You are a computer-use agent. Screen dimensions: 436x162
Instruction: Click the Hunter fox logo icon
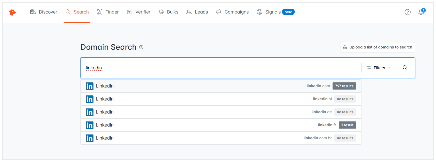[x=13, y=12]
